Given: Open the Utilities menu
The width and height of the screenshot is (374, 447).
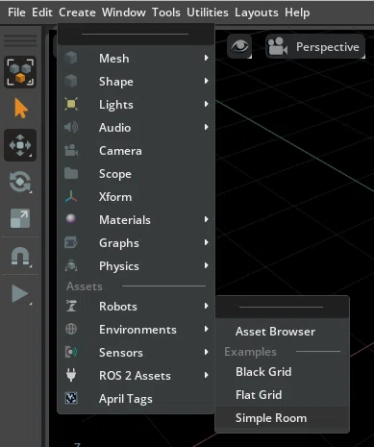Looking at the screenshot, I should tap(208, 12).
